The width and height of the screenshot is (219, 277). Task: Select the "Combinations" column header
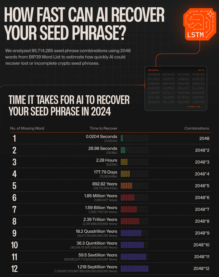tap(197, 128)
